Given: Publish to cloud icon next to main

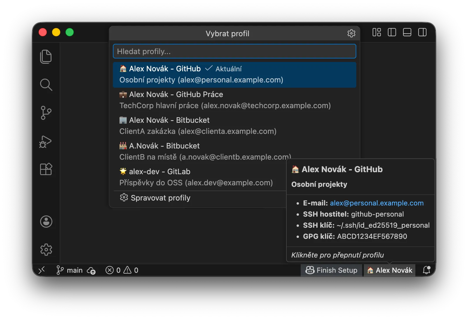Looking at the screenshot, I should 91,270.
